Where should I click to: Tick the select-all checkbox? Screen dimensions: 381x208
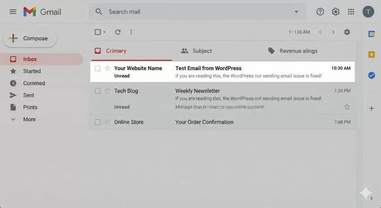(x=98, y=32)
